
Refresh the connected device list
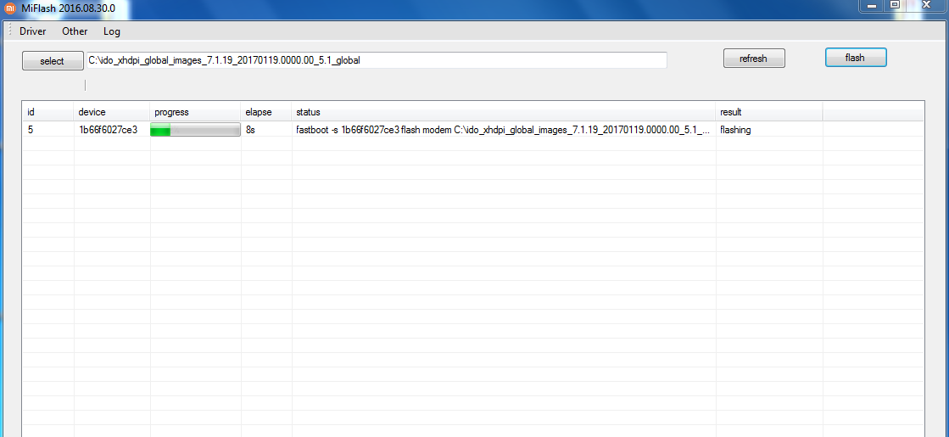click(x=753, y=59)
